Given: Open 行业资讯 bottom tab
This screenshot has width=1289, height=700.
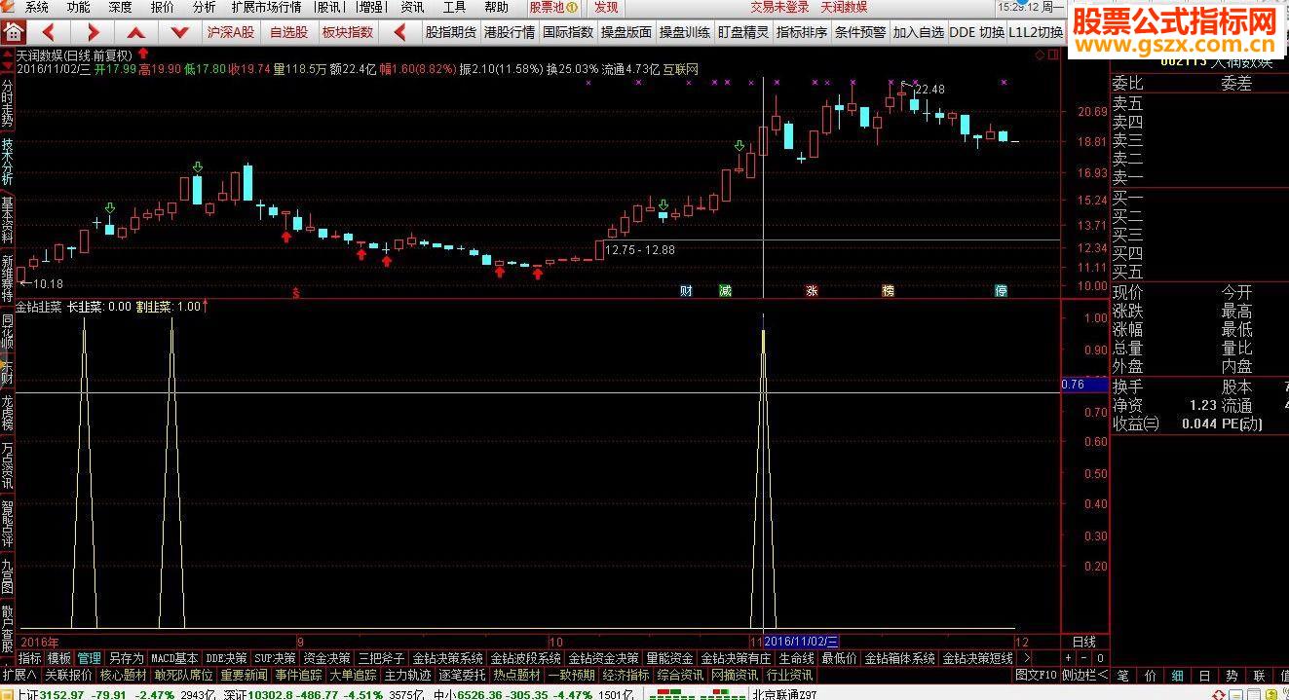Looking at the screenshot, I should tap(789, 675).
